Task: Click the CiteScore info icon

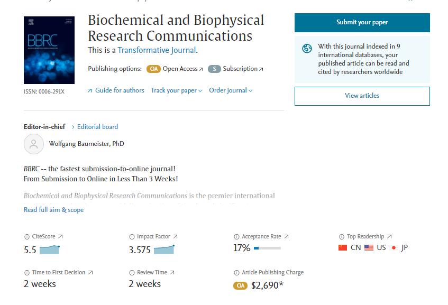Action: (x=27, y=237)
